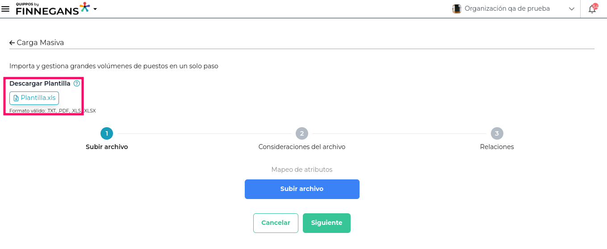The width and height of the screenshot is (607, 249).
Task: Proceed with the Siguiente button
Action: [327, 223]
